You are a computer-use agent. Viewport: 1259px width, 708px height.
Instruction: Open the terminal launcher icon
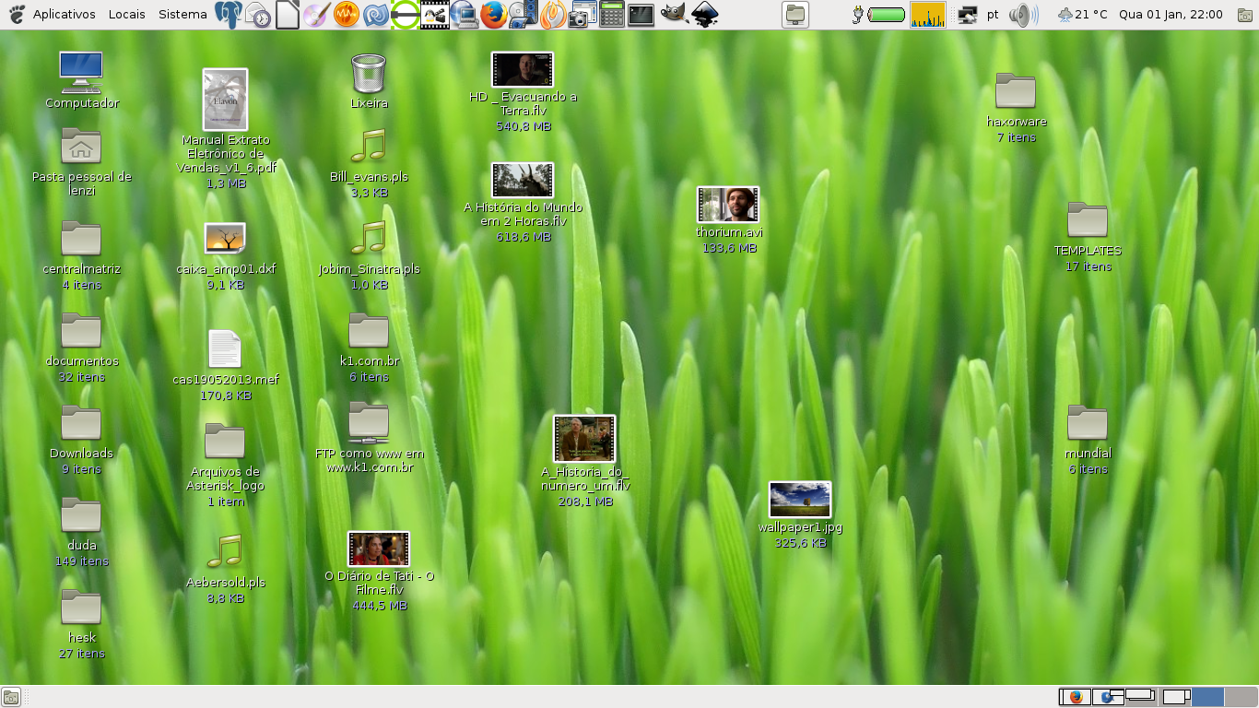641,15
